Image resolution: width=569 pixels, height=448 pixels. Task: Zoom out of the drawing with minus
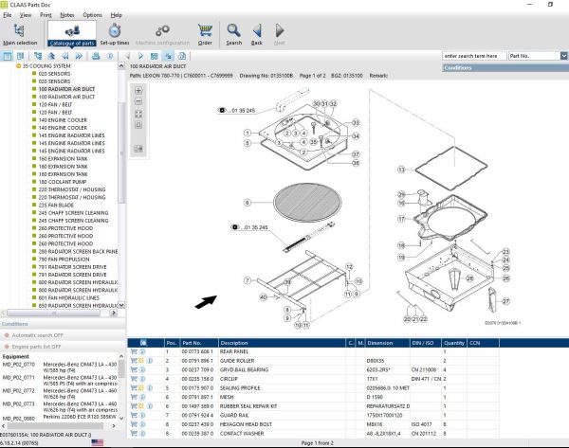[138, 101]
